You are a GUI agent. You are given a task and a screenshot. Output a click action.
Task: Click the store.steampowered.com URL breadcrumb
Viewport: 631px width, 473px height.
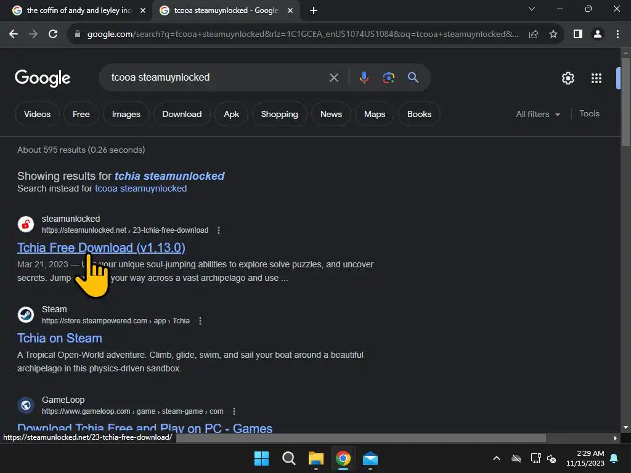click(116, 321)
